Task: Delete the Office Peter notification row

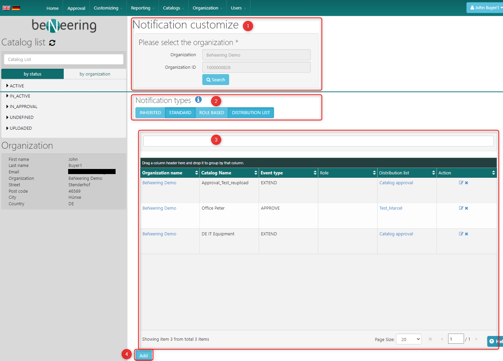Action: (466, 208)
